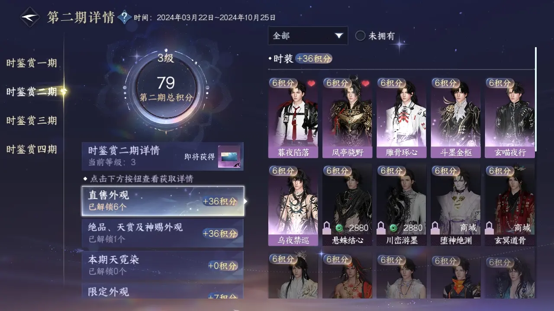Click the lock icon on 堕神绝渊
554x311 pixels.
(436, 227)
